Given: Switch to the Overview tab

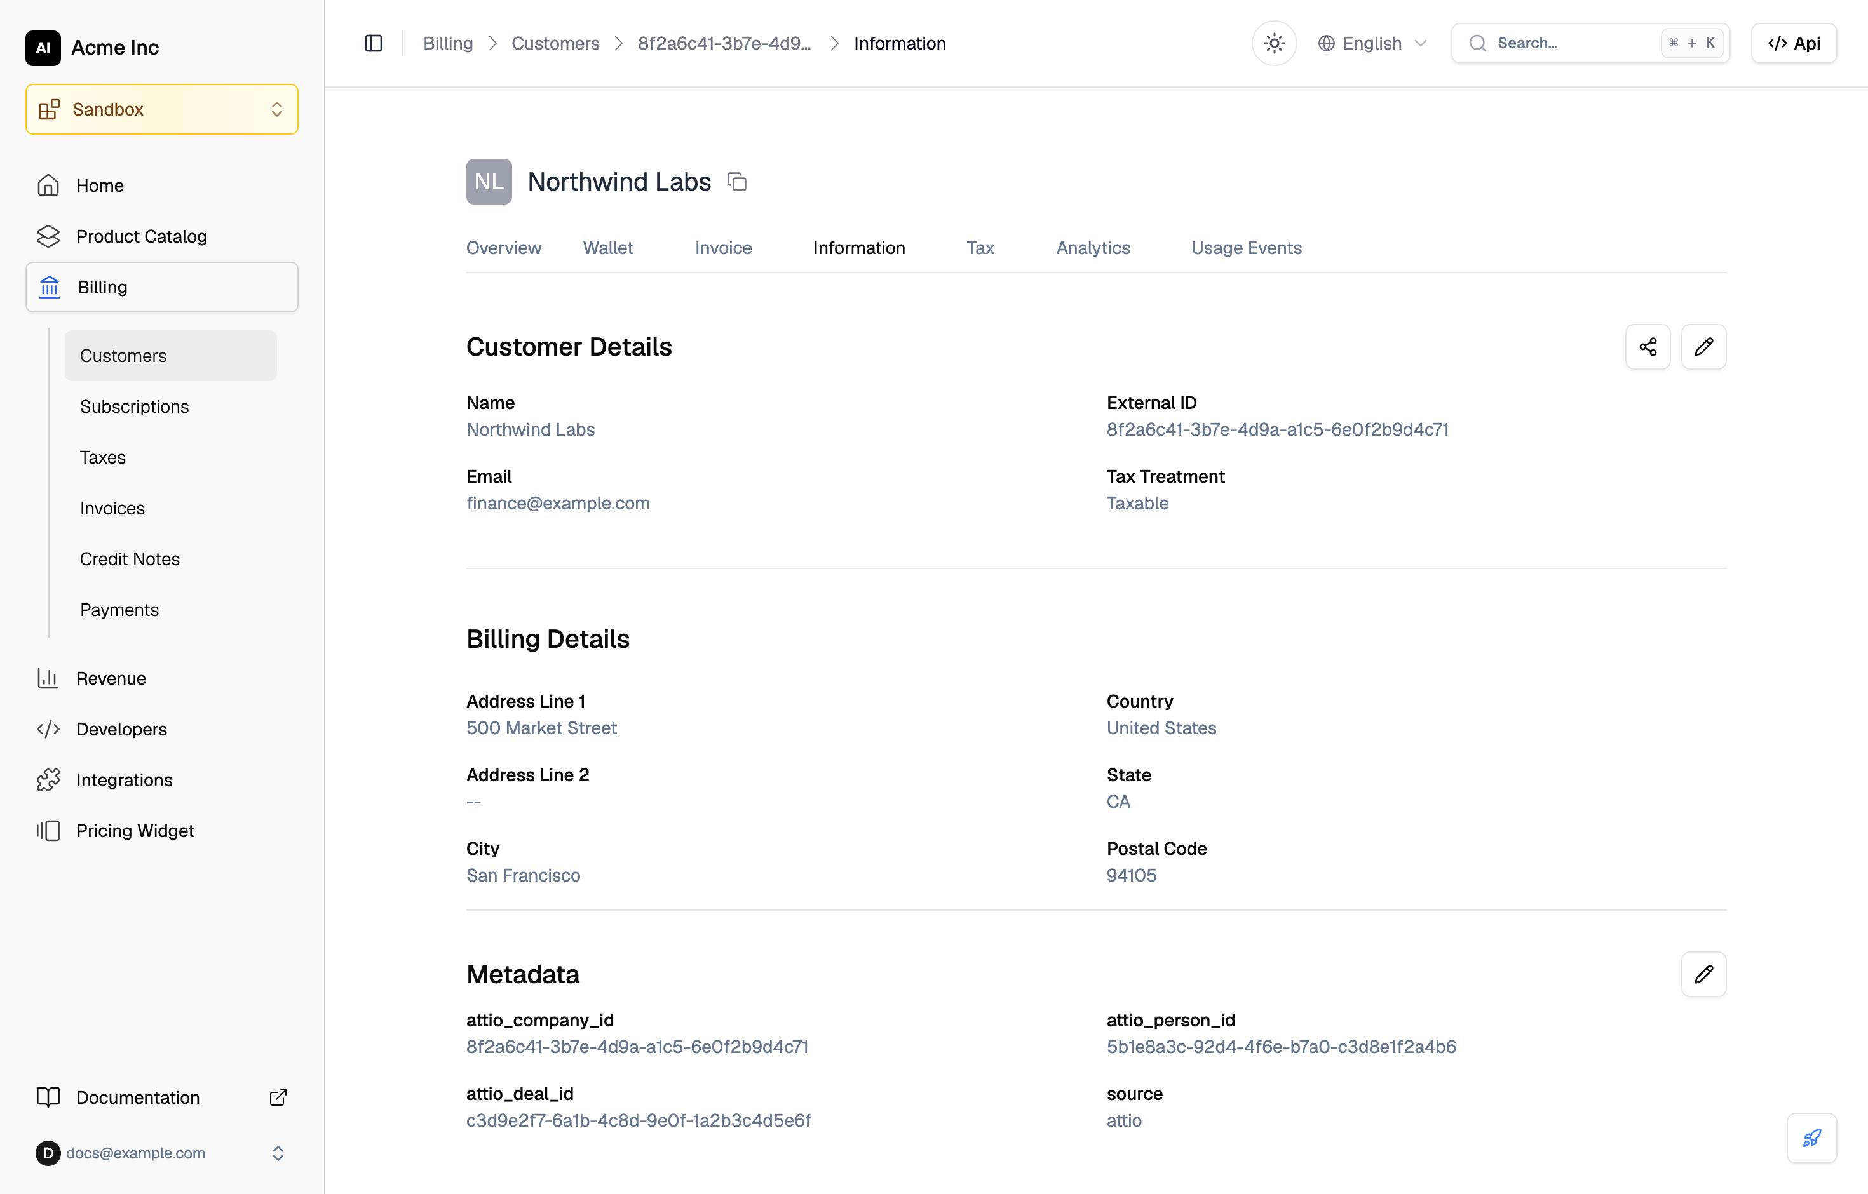Looking at the screenshot, I should tap(503, 248).
